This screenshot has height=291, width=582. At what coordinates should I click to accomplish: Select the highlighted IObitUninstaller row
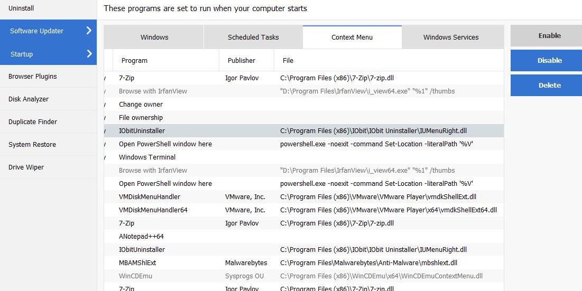pos(303,131)
